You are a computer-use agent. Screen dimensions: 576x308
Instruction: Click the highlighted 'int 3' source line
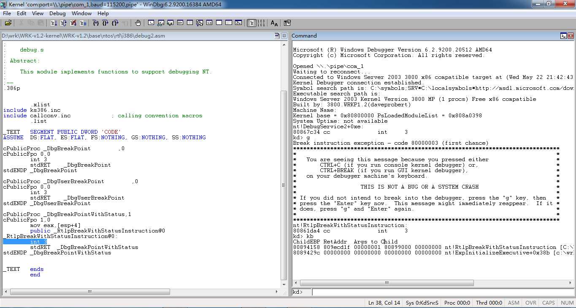pyautogui.click(x=25, y=242)
